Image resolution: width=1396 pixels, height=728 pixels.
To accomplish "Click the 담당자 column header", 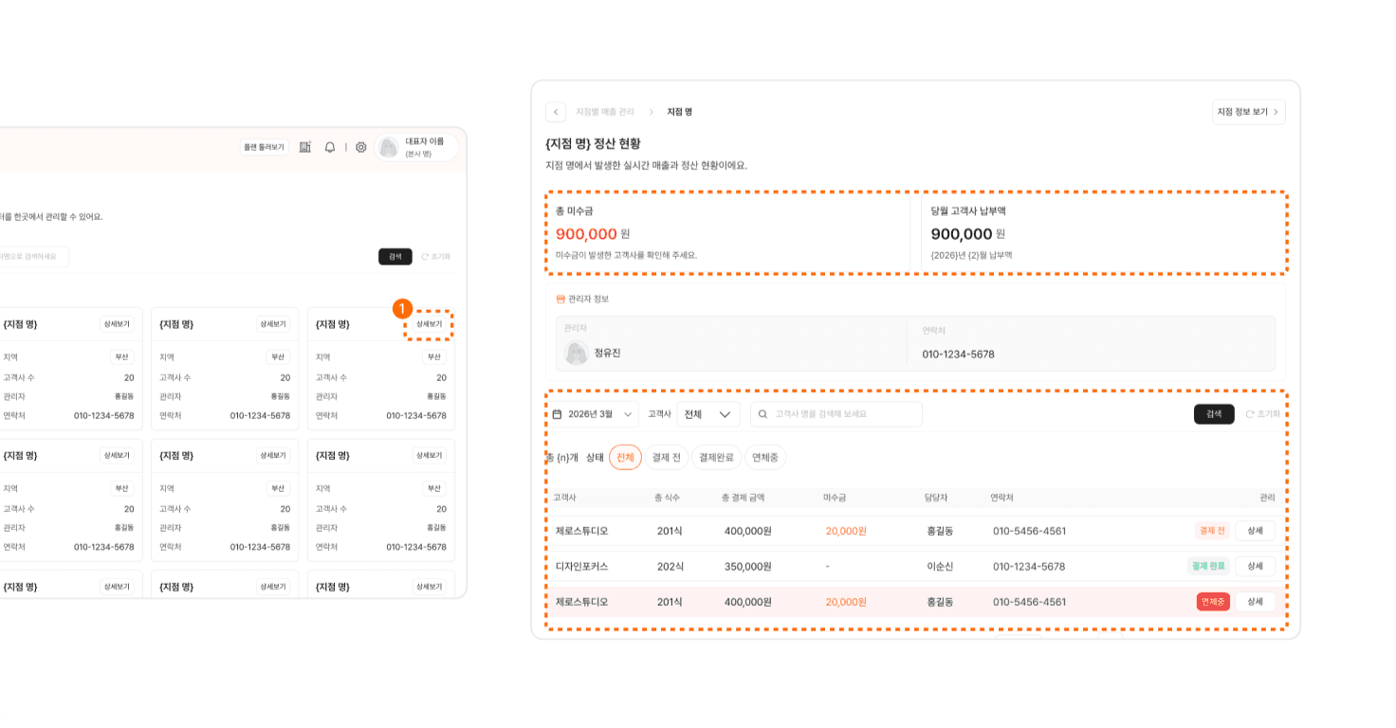I will (x=936, y=497).
